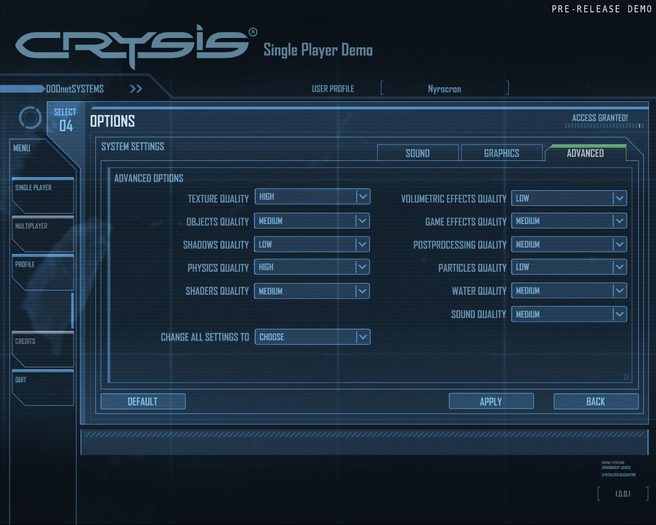
Task: Expand the Water Quality dropdown
Action: [569, 291]
